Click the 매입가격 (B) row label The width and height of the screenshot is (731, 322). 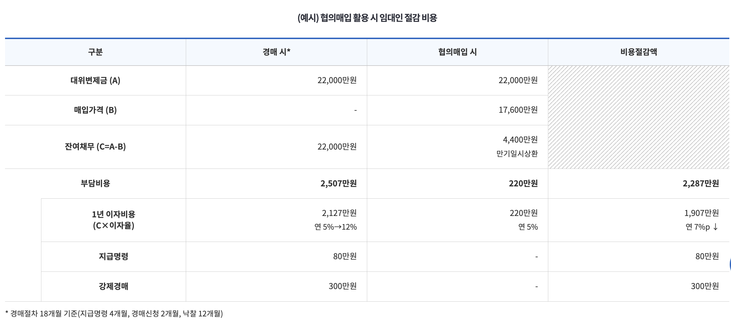pos(95,110)
